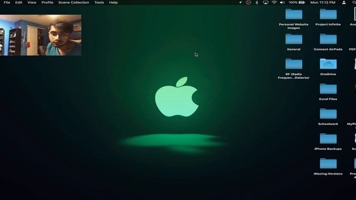Select the Excel Files folder
This screenshot has height=200, width=356.
pyautogui.click(x=328, y=92)
